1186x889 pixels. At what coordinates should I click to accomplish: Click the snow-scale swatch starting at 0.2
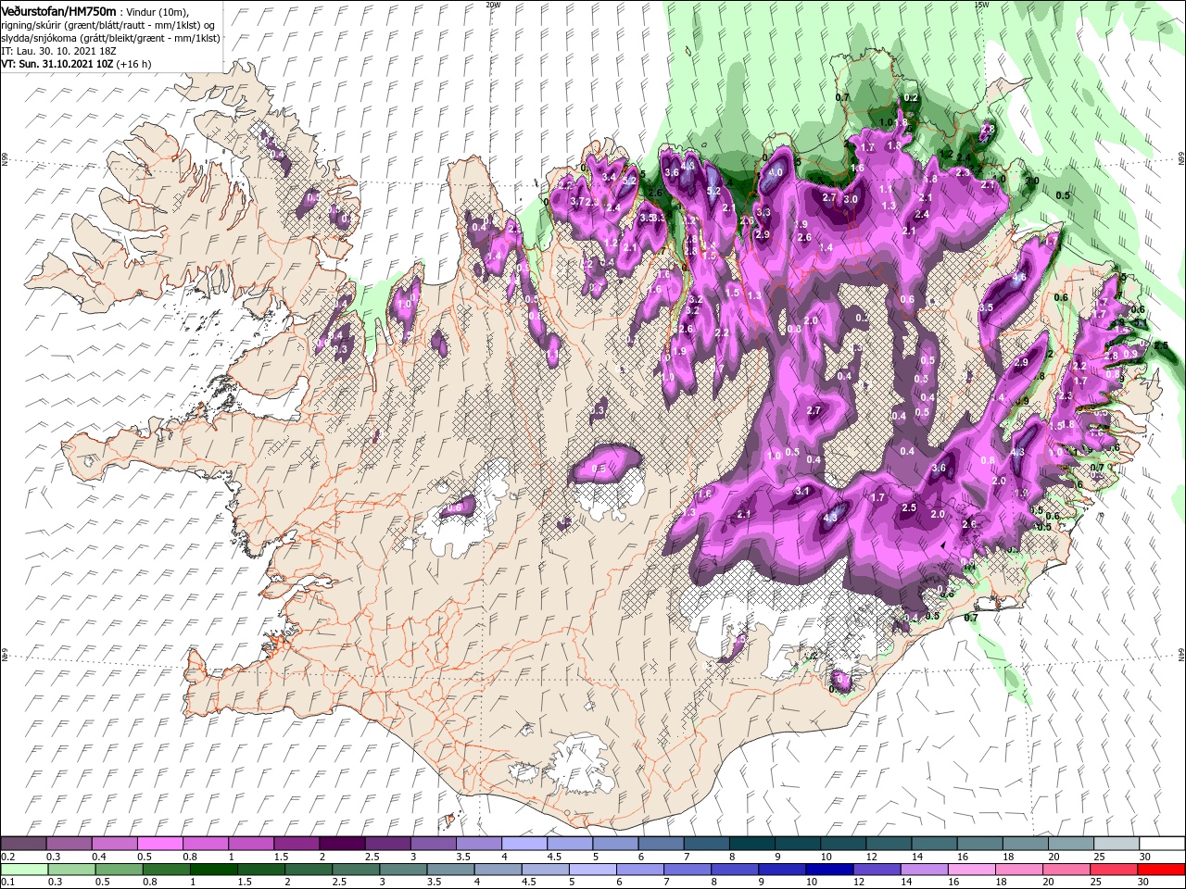(x=23, y=844)
